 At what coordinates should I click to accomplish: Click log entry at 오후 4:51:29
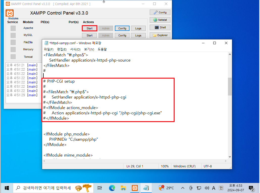pyautogui.click(x=22, y=95)
